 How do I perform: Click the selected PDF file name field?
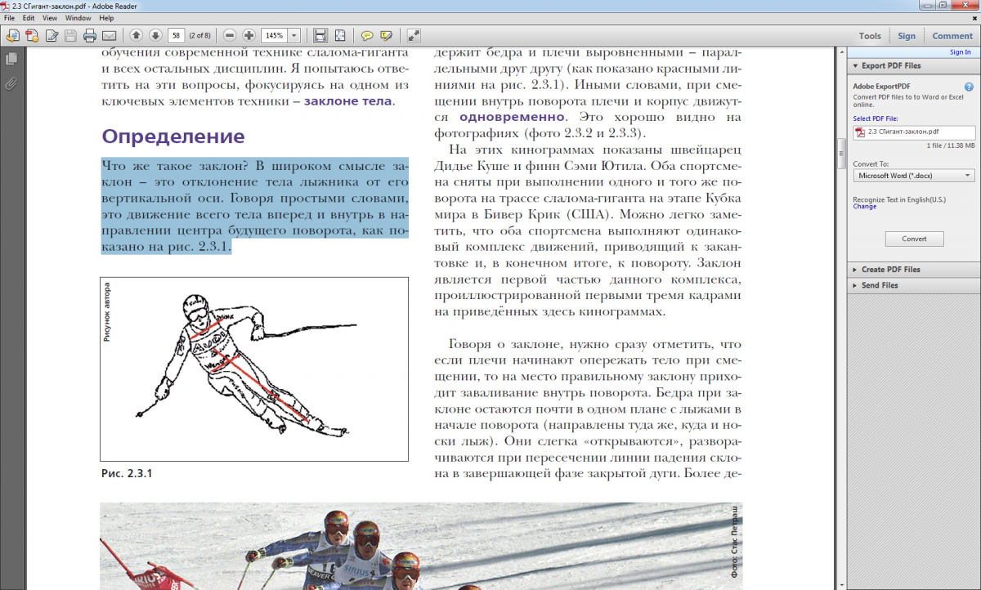(x=914, y=132)
